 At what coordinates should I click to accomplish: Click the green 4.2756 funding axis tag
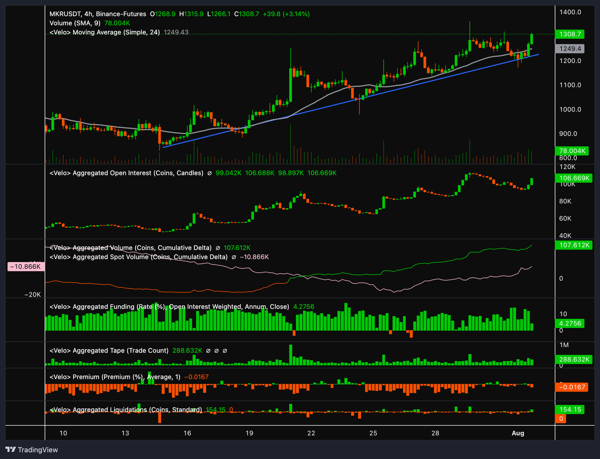(569, 323)
